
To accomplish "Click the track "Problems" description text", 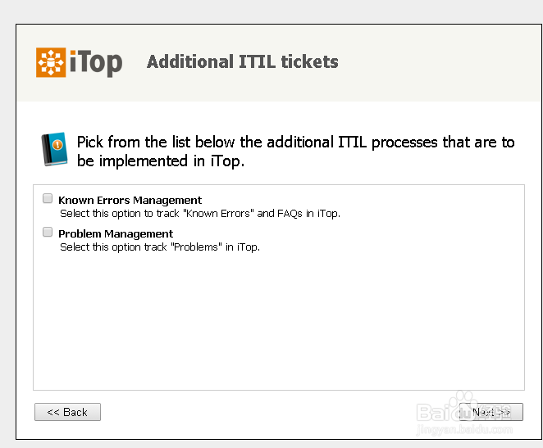I will point(159,247).
